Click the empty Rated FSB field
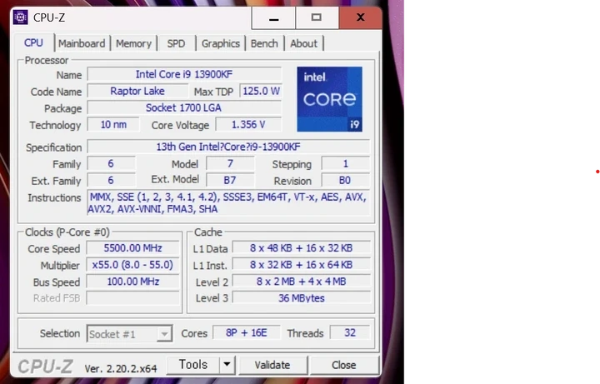600x384 pixels. (132, 298)
